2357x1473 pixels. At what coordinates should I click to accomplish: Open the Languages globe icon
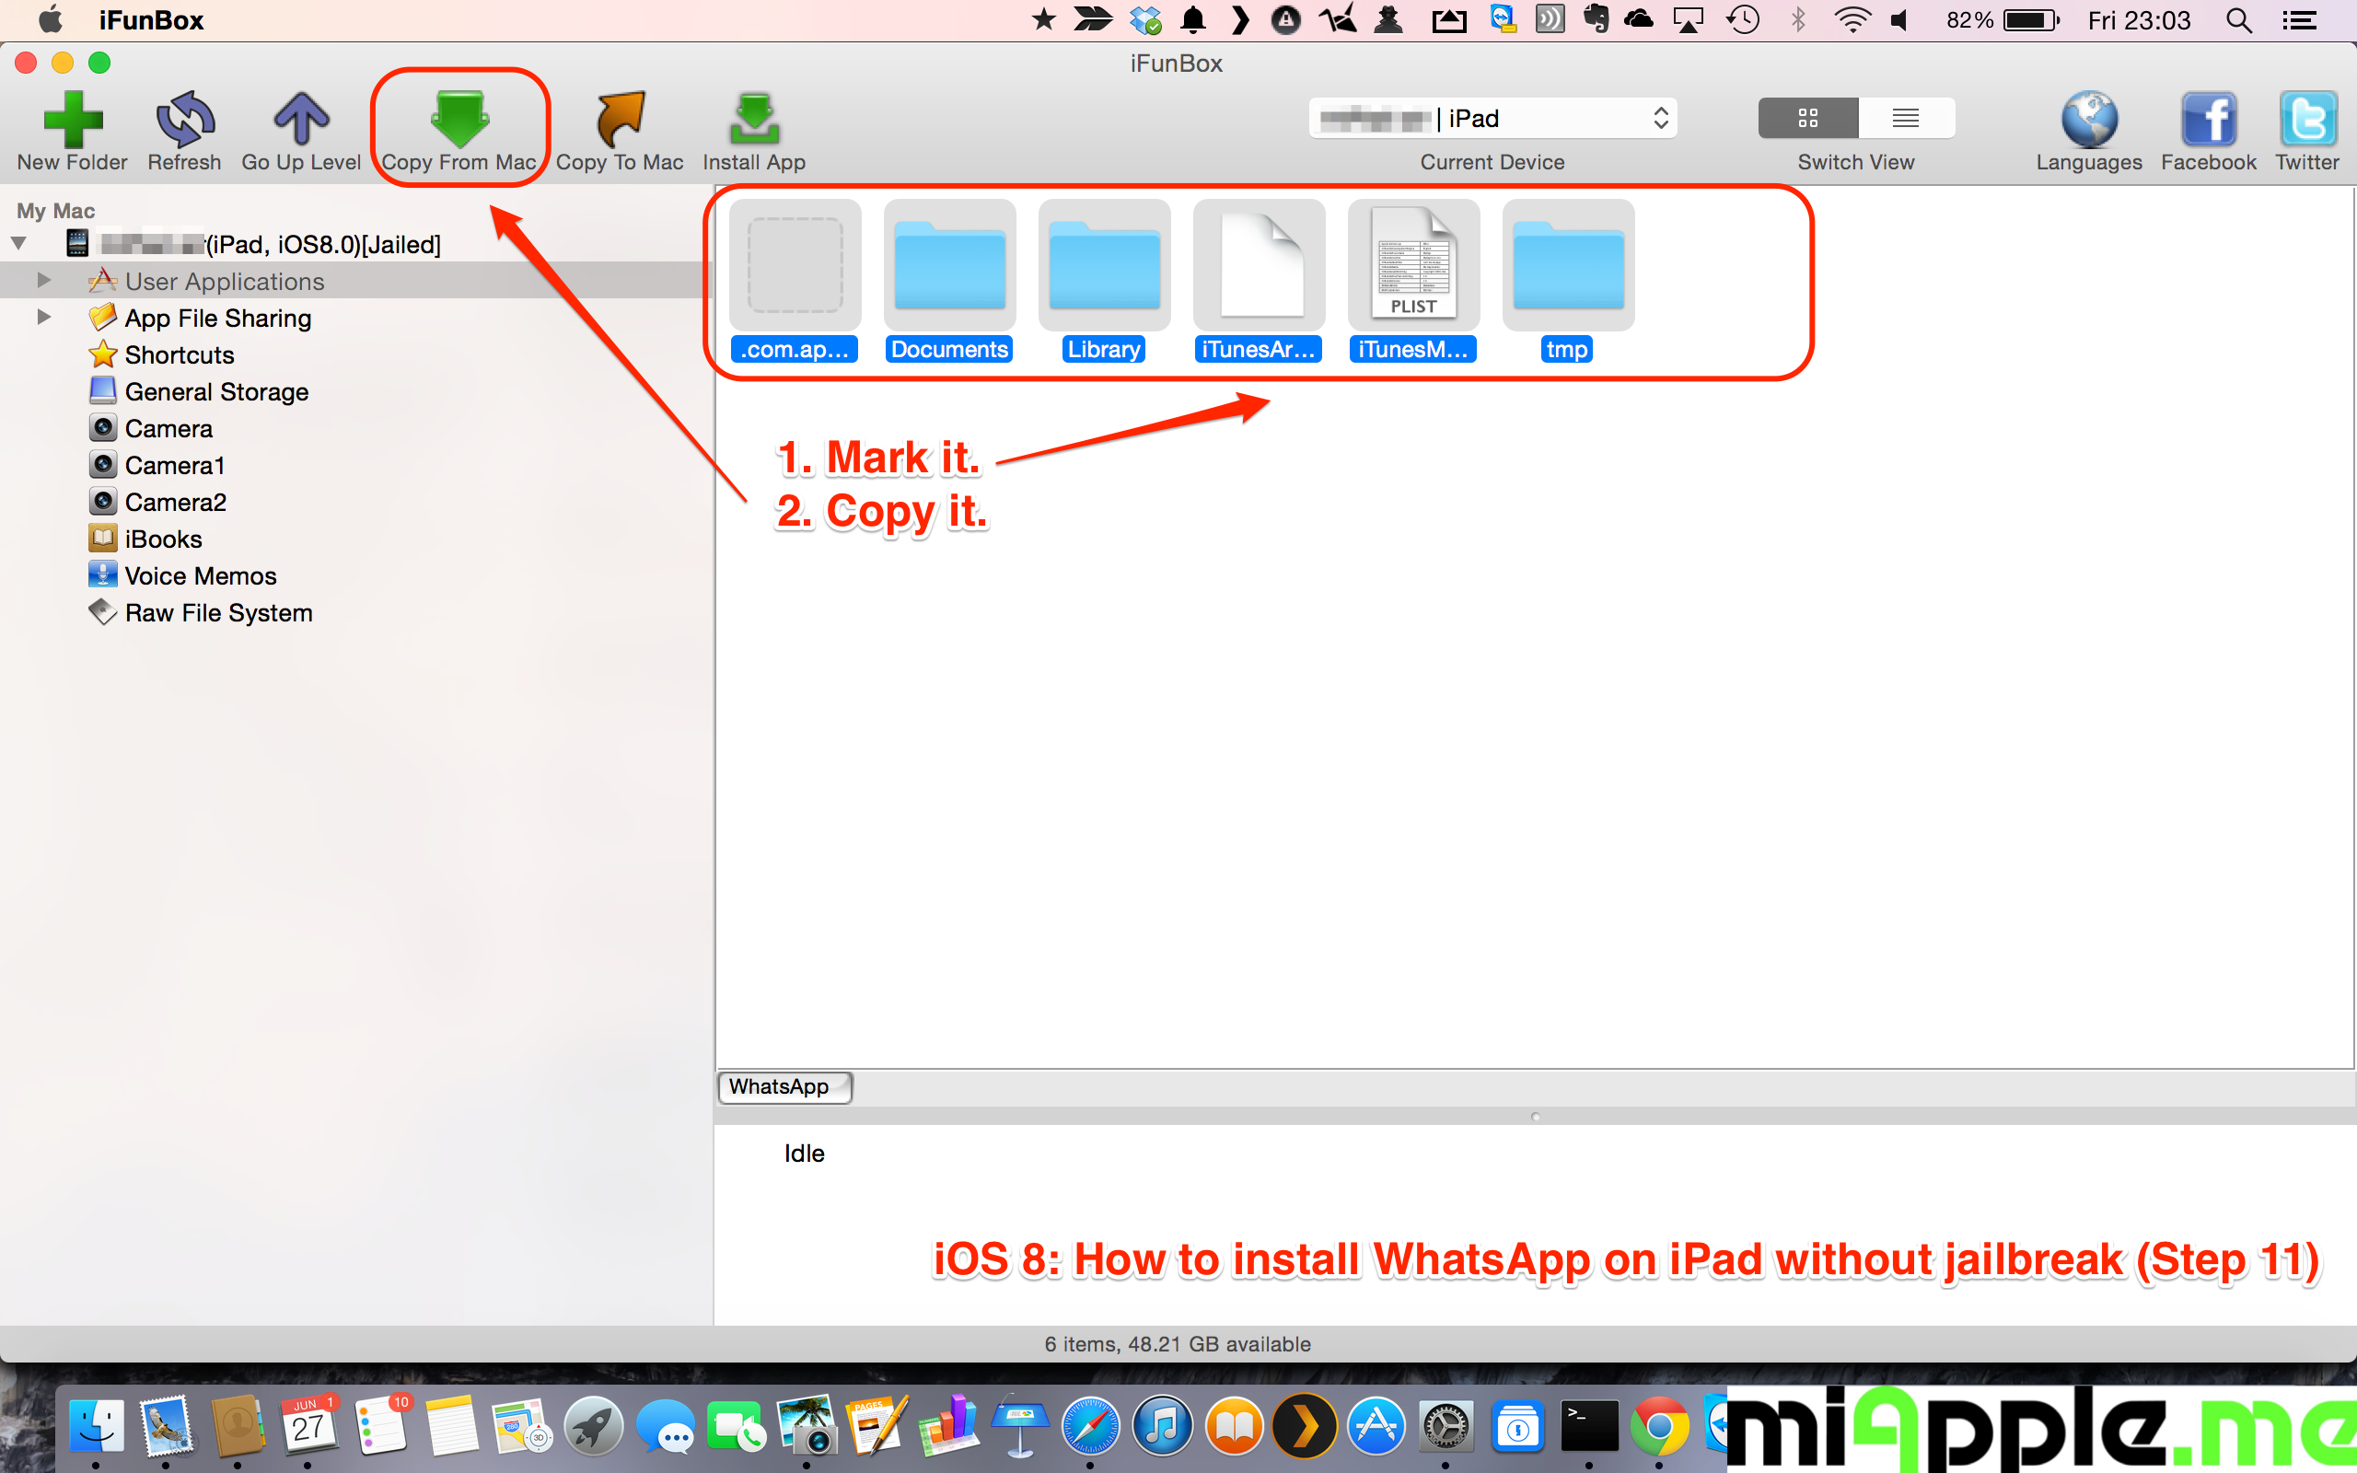pyautogui.click(x=2088, y=120)
